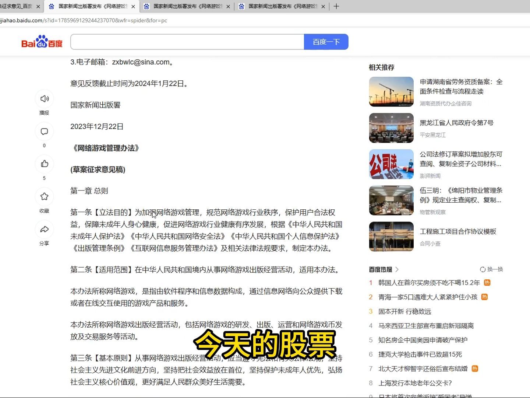Click source label 澎湃新闻
The width and height of the screenshot is (530, 398).
[430, 176]
